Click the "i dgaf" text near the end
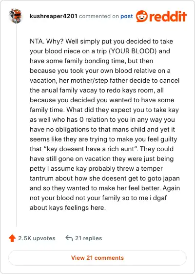The height and width of the screenshot is (274, 195). [158, 198]
